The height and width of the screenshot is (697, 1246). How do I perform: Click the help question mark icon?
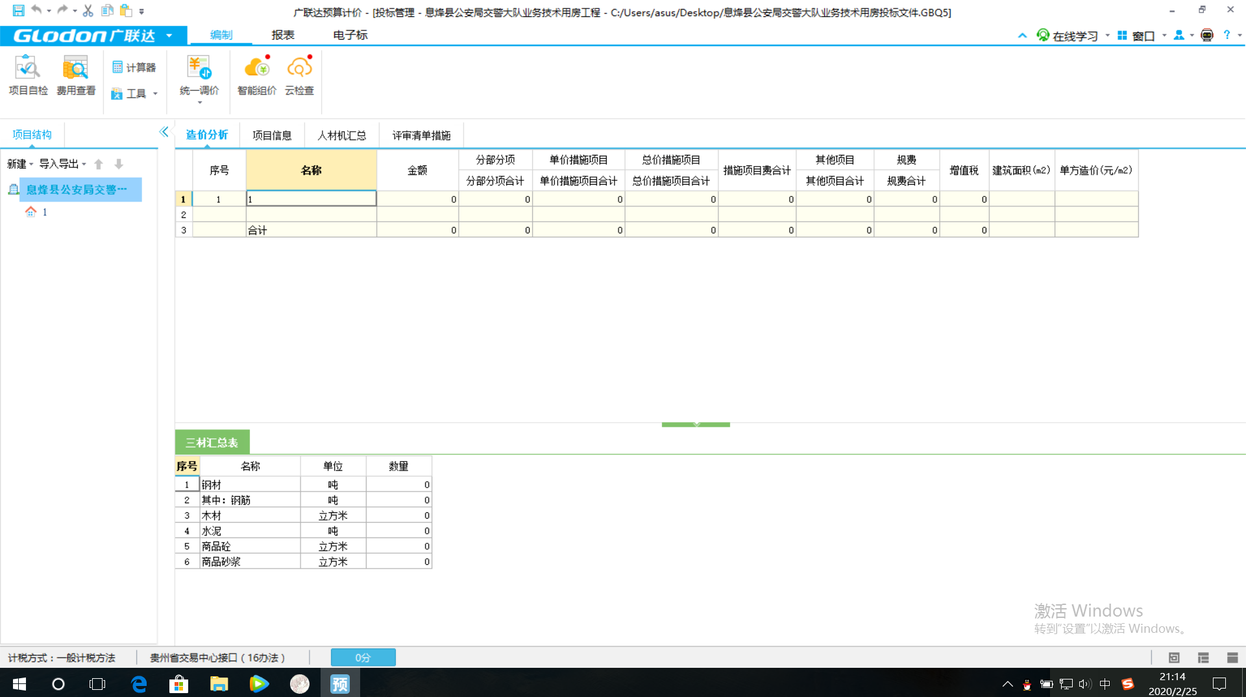(x=1227, y=35)
